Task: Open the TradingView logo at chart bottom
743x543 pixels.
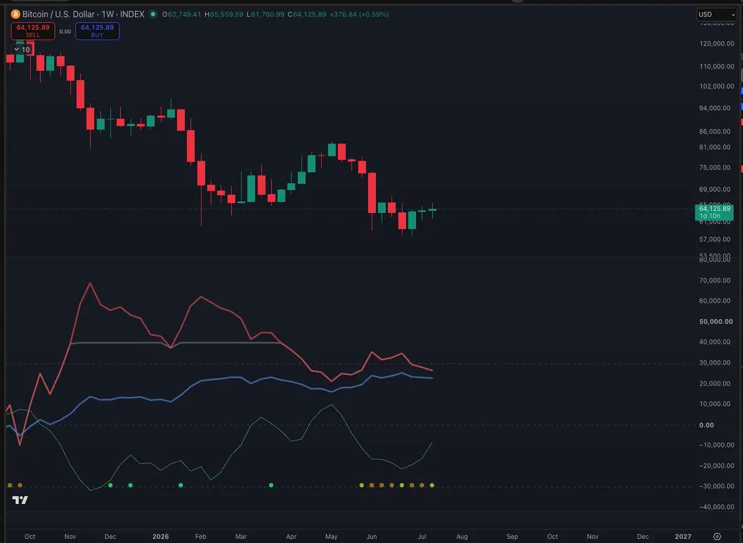Action: click(20, 500)
